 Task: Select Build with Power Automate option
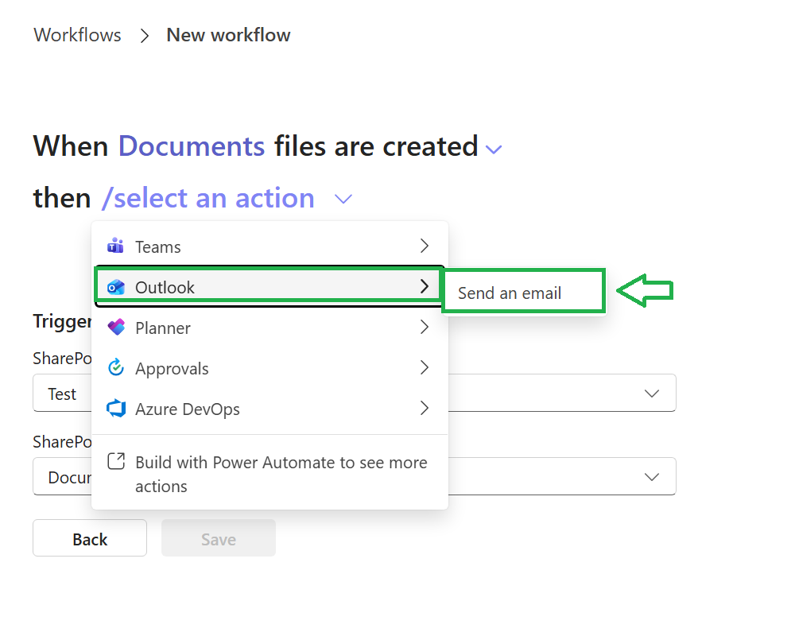(x=270, y=474)
